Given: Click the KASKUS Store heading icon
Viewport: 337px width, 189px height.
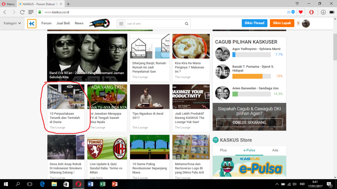Looking at the screenshot, I should coord(216,140).
